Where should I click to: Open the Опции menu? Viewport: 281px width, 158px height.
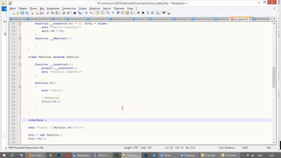(83, 8)
